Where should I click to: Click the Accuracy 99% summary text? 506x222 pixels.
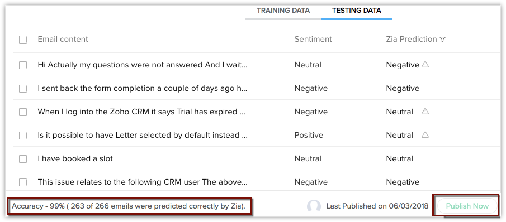click(129, 206)
